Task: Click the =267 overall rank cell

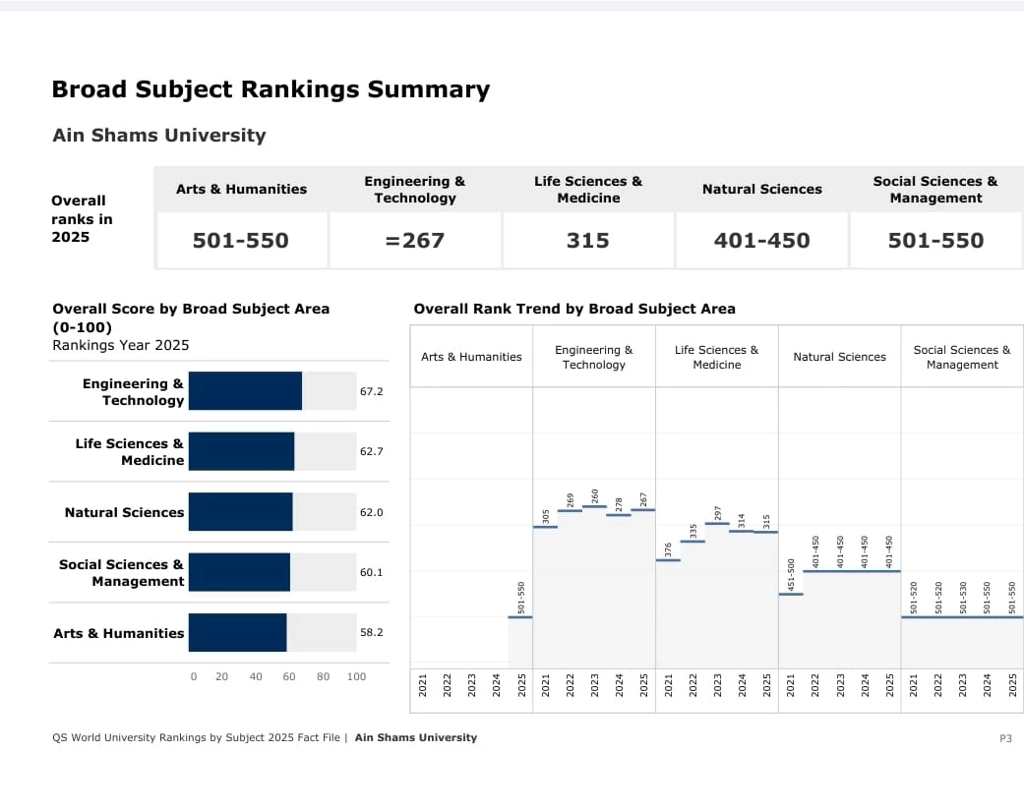Action: coord(415,240)
